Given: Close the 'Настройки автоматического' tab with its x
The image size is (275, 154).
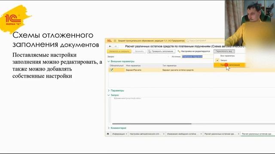Looking at the screenshot, I should [x=164, y=134].
